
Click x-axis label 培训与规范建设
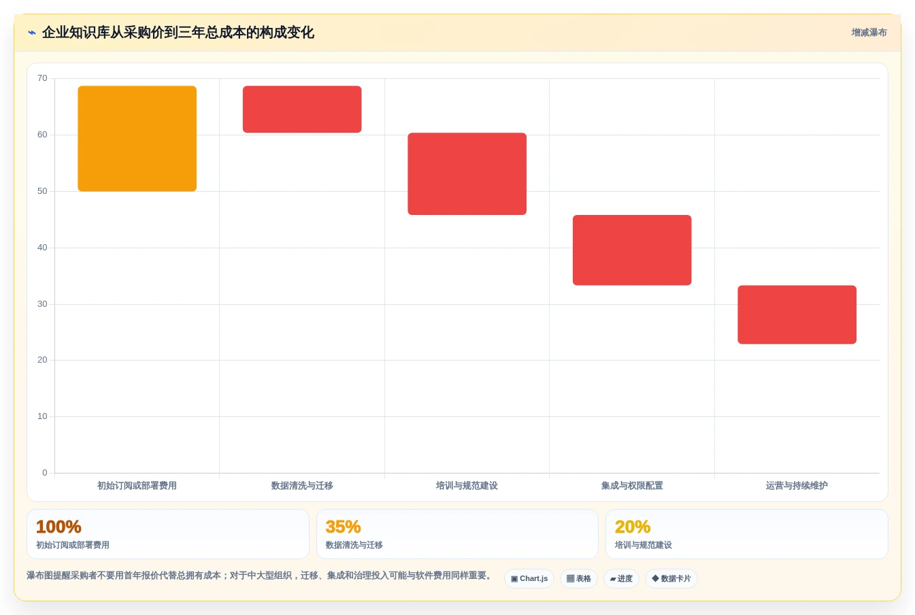(x=467, y=486)
